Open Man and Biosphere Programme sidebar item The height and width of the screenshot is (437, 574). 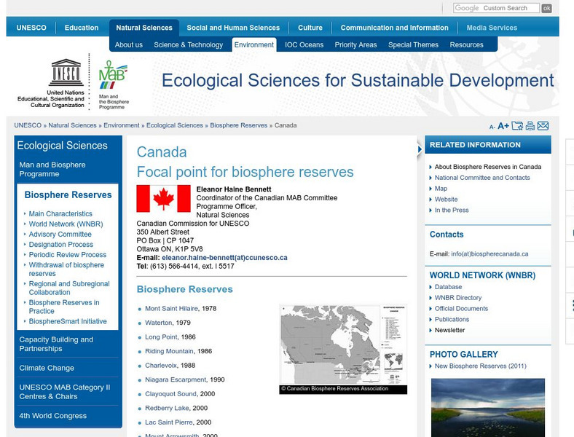(52, 170)
